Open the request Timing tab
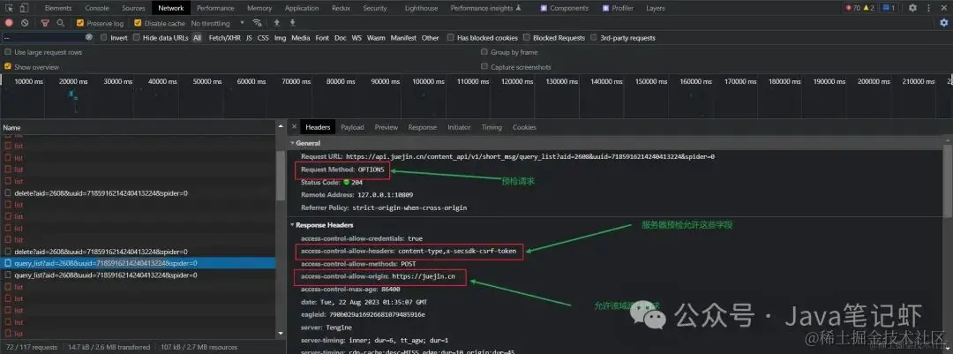 point(492,127)
